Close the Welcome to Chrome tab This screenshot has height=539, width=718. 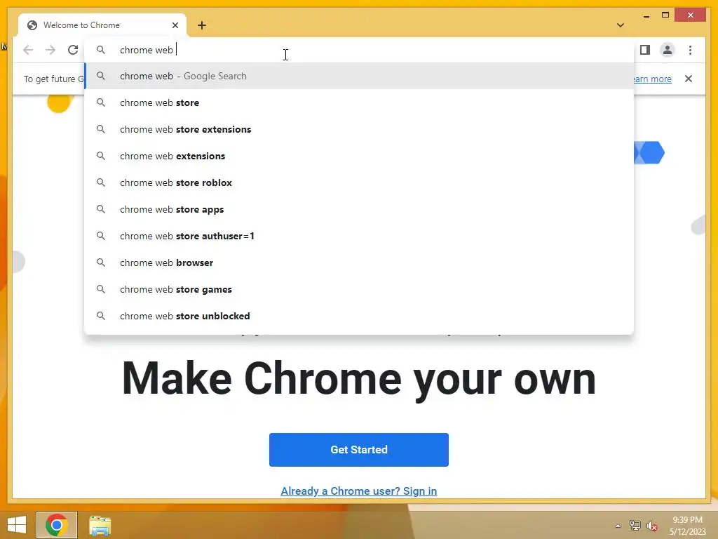pyautogui.click(x=175, y=25)
